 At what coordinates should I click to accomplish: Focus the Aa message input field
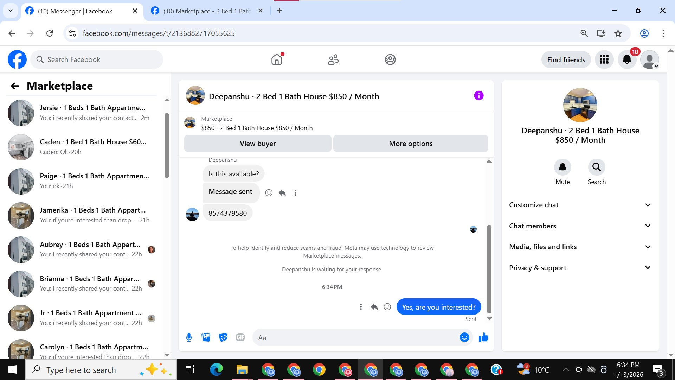[355, 338]
